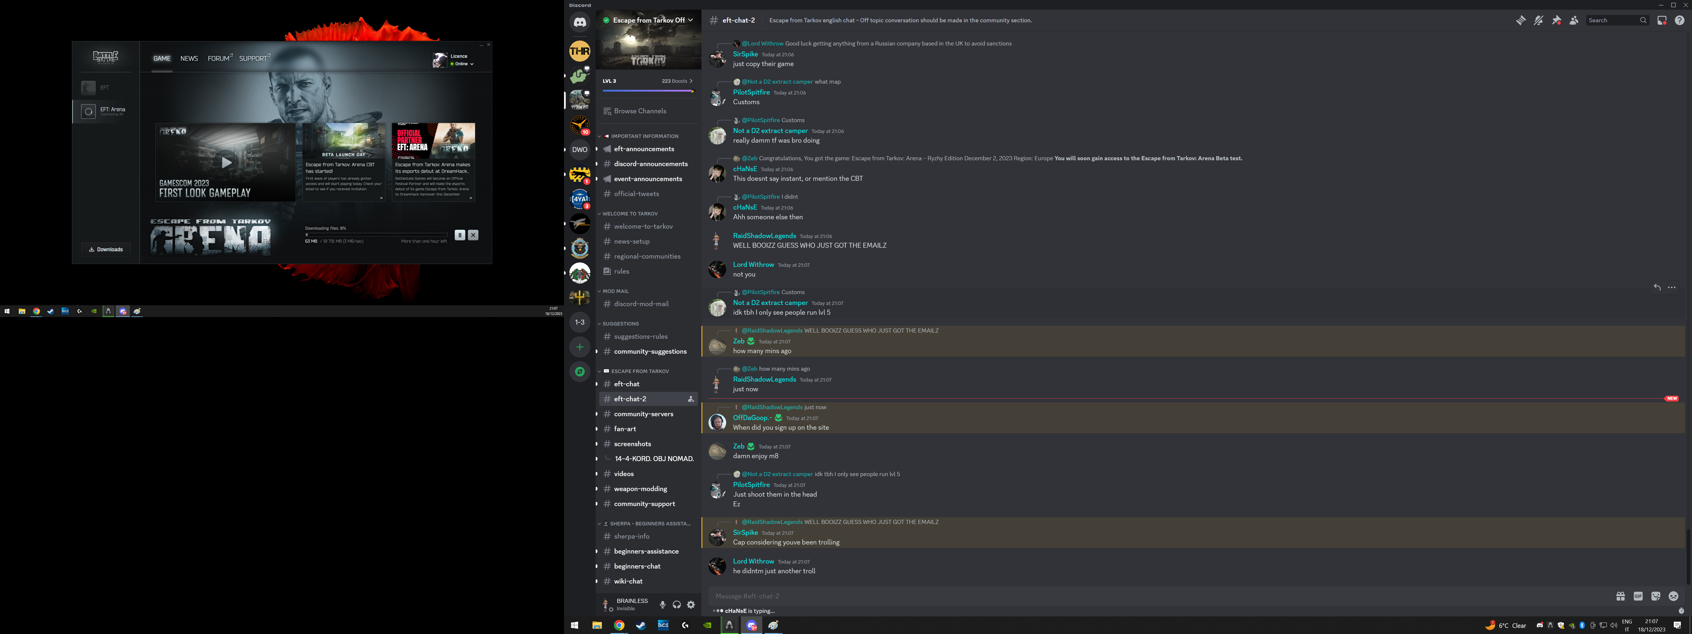Open Steam from the right taskbar
Screen dimensions: 1692x634
pos(641,625)
